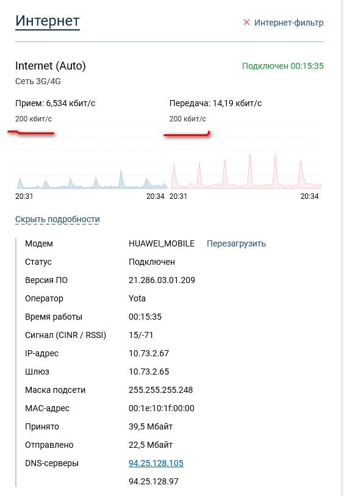Click the Отправлено row label
Screen dimensions: 344x496
(x=49, y=445)
